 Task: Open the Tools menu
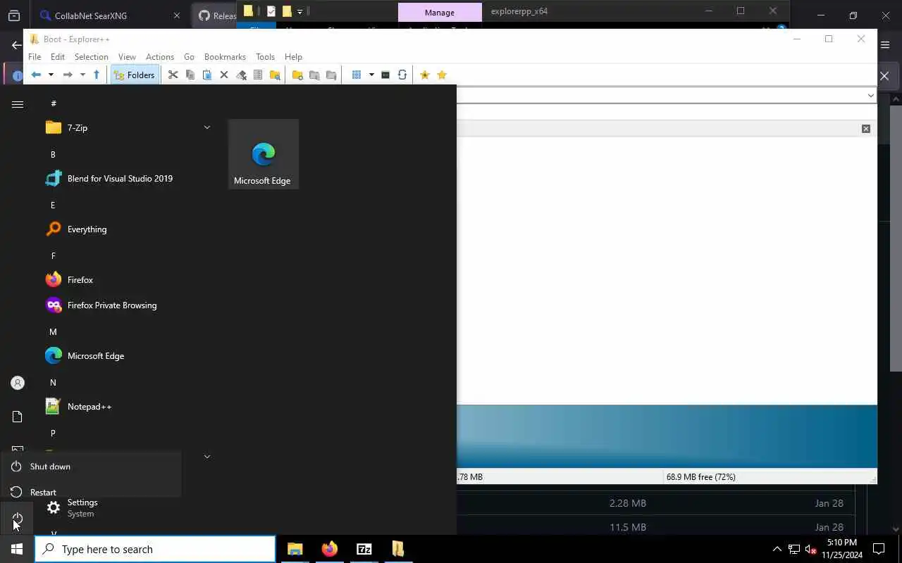pos(265,57)
